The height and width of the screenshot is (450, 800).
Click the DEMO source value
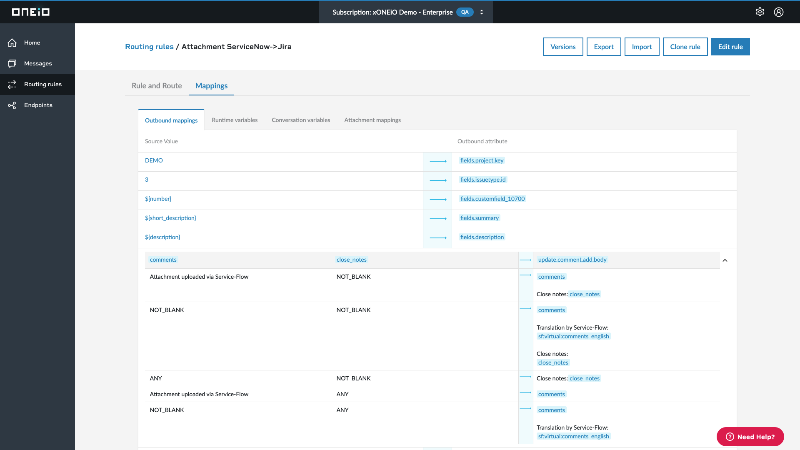point(154,160)
